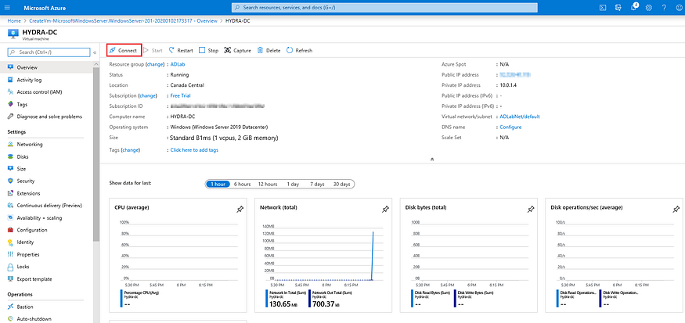The image size is (685, 323).
Task: Pin the CPU (average) chart
Action: pyautogui.click(x=240, y=209)
